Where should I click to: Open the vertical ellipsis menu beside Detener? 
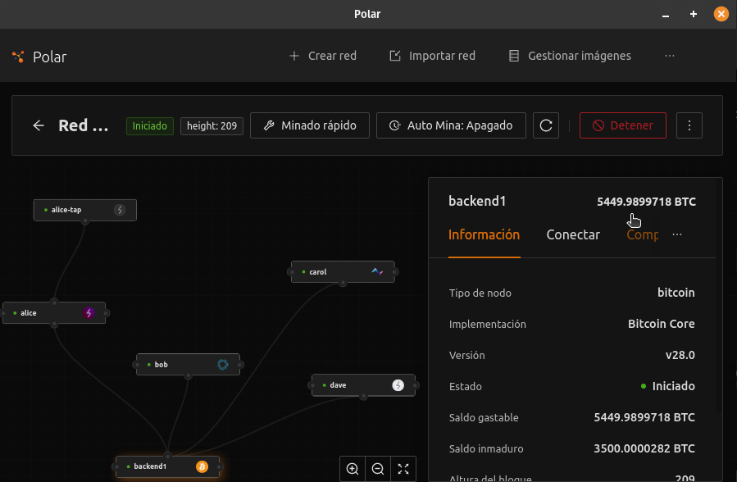(x=689, y=125)
